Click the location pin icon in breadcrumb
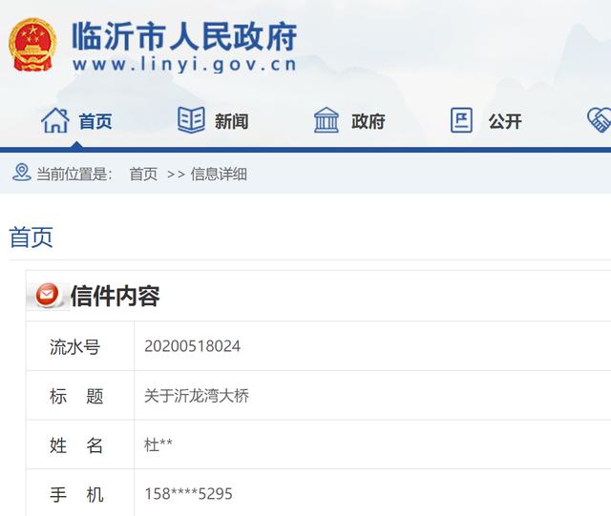The height and width of the screenshot is (516, 611). tap(22, 173)
